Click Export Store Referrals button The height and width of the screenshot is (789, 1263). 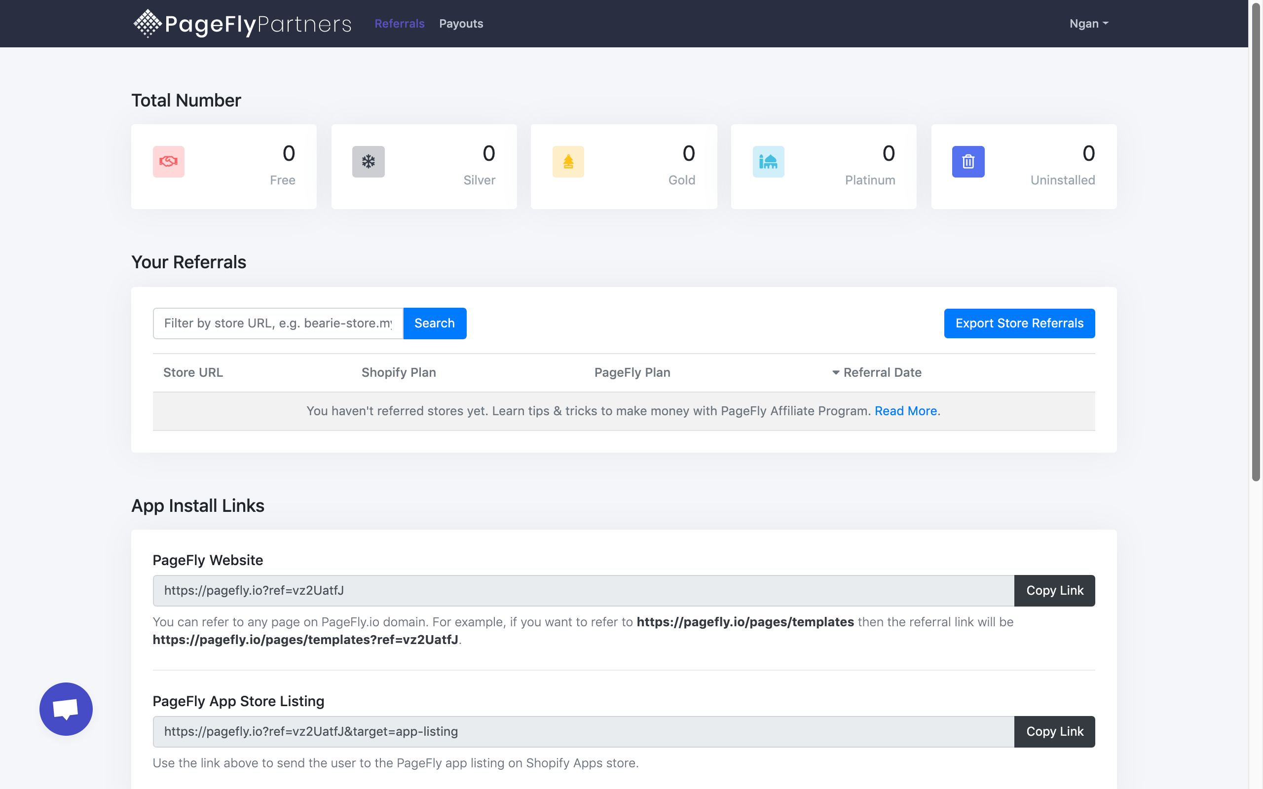pos(1019,323)
